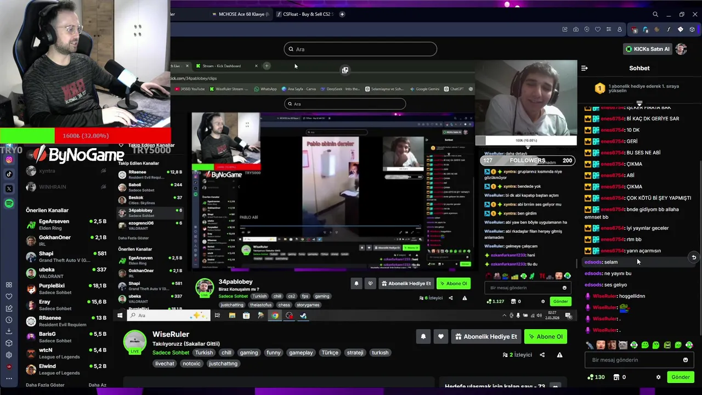
Task: Open browser settings gear in sidebar
Action: click(x=9, y=355)
